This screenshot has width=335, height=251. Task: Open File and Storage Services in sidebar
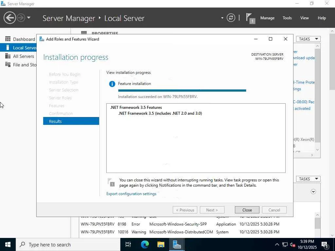coord(18,65)
